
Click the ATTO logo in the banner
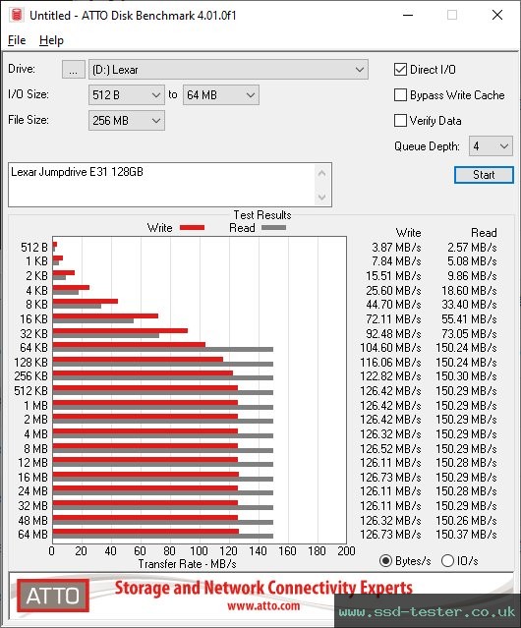coord(53,596)
